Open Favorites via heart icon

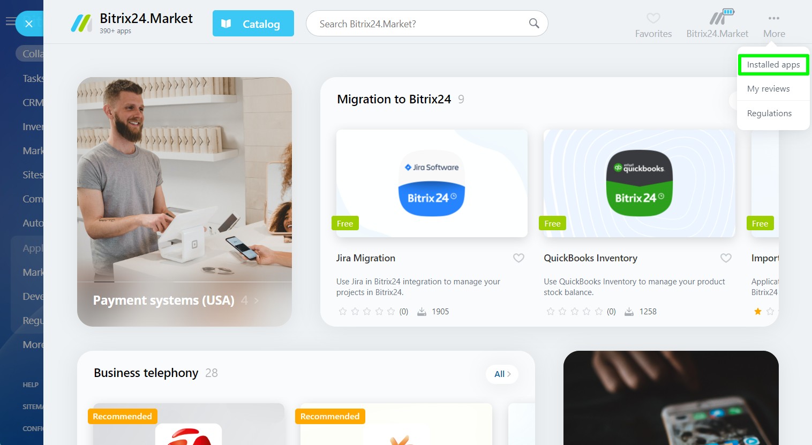click(653, 18)
